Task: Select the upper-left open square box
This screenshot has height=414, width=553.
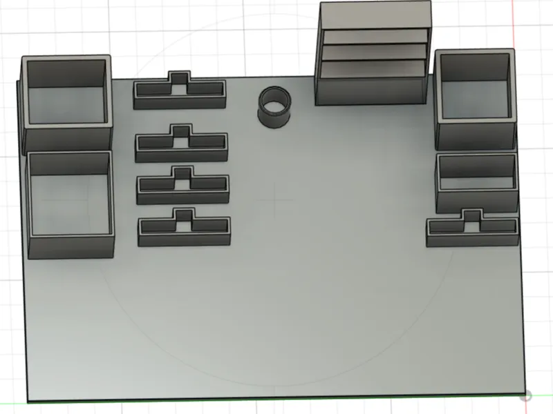Action: (66, 104)
